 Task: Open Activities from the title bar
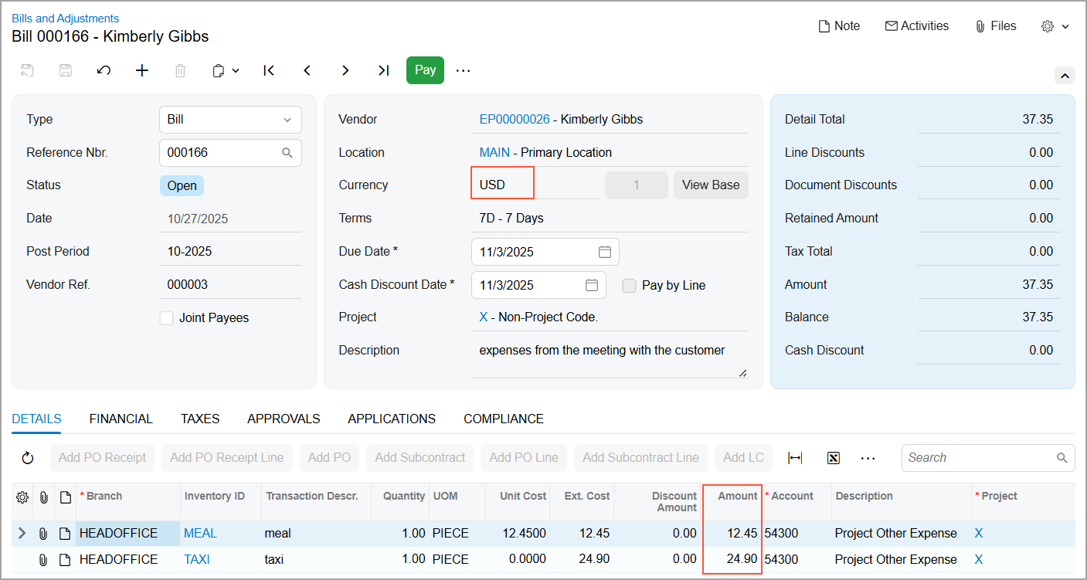pyautogui.click(x=917, y=26)
